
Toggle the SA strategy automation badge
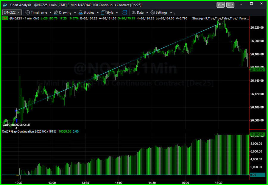[x=5, y=18]
